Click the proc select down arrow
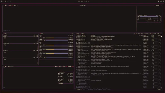Image resolution: width=165 pixels, height=93 pixels. click(81, 89)
